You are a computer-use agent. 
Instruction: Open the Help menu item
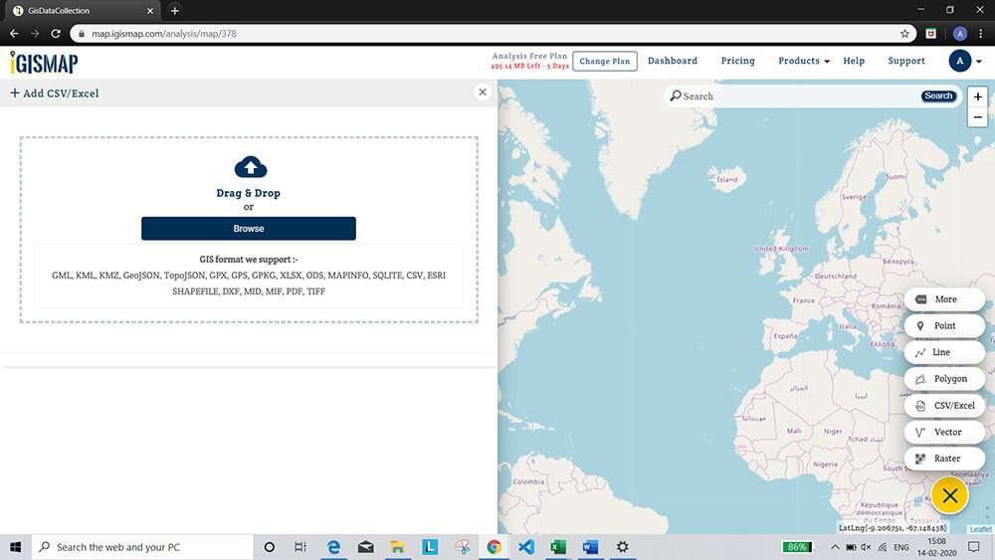pos(854,61)
